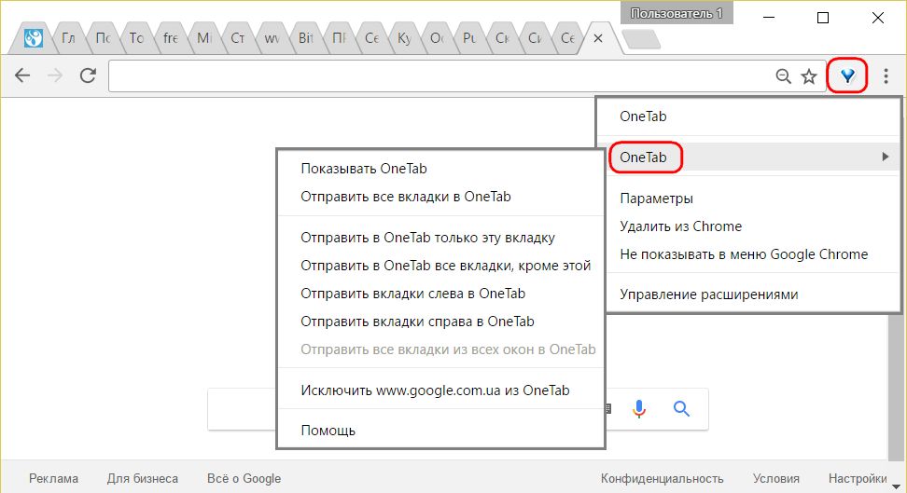Close the active tab with its X

click(598, 38)
